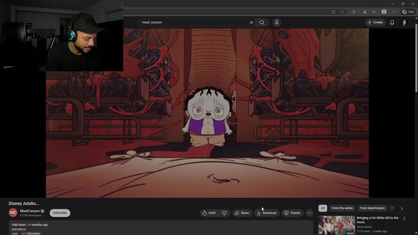Add this page to favorites
This screenshot has height=235, width=418.
click(x=342, y=12)
